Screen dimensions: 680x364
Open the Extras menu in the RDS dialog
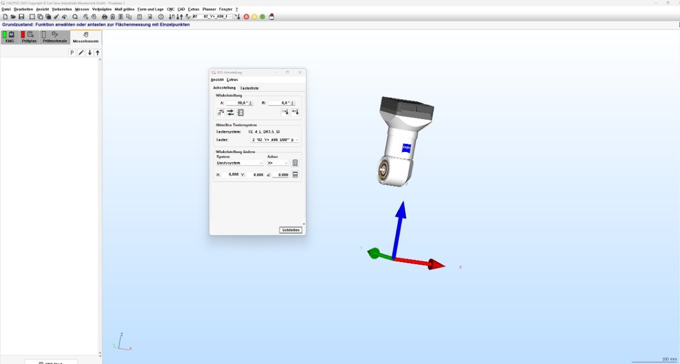232,80
